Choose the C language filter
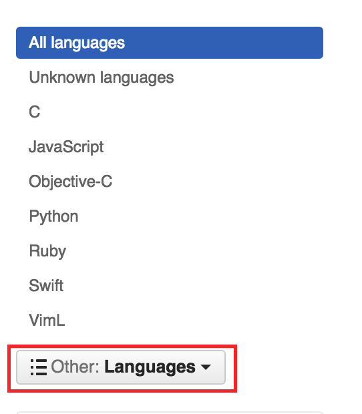The width and height of the screenshot is (362, 414). tap(34, 112)
